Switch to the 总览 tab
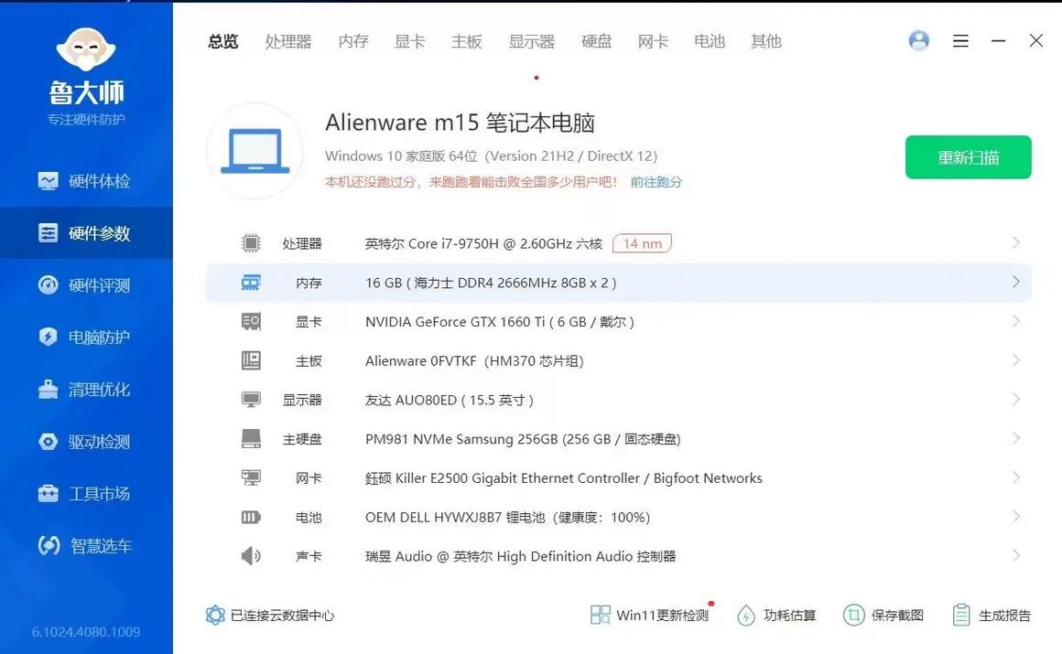This screenshot has width=1062, height=654. coord(222,41)
